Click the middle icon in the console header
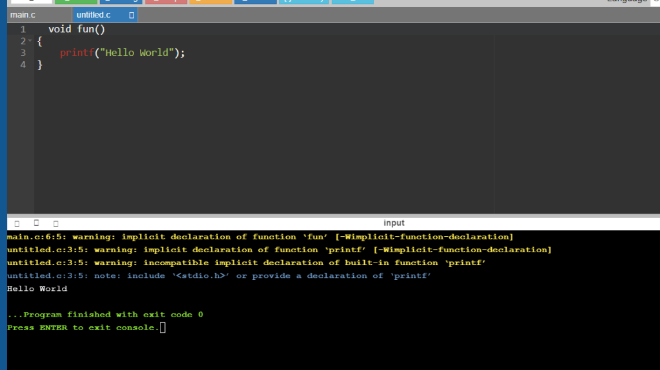 [x=36, y=223]
